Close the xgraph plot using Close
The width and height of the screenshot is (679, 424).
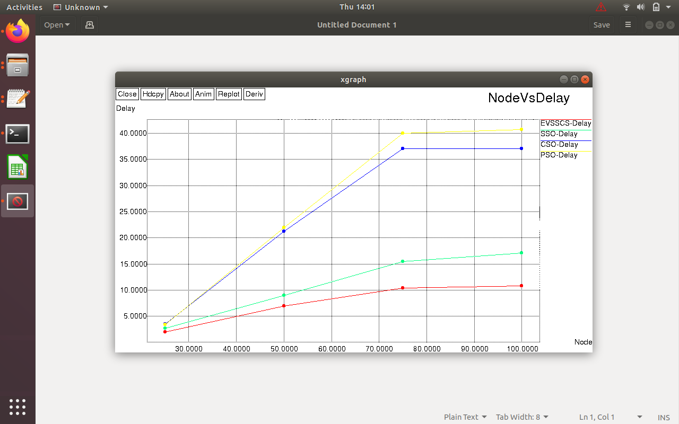127,94
